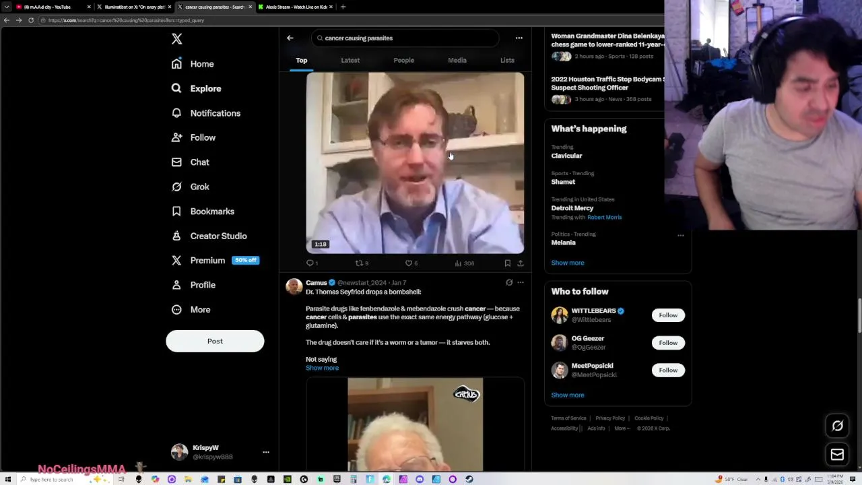
Task: Follow OG Geezer
Action: pyautogui.click(x=668, y=343)
